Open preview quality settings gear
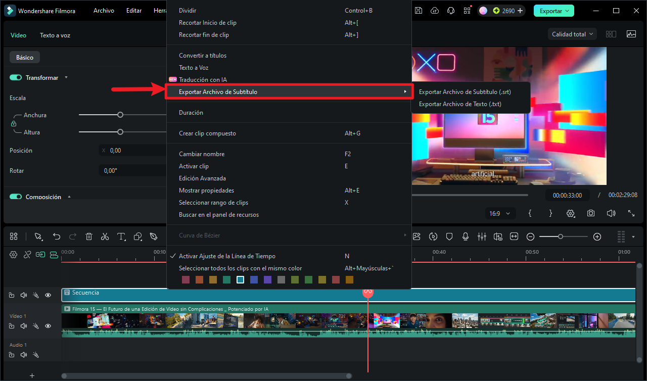647x381 pixels. [571, 213]
